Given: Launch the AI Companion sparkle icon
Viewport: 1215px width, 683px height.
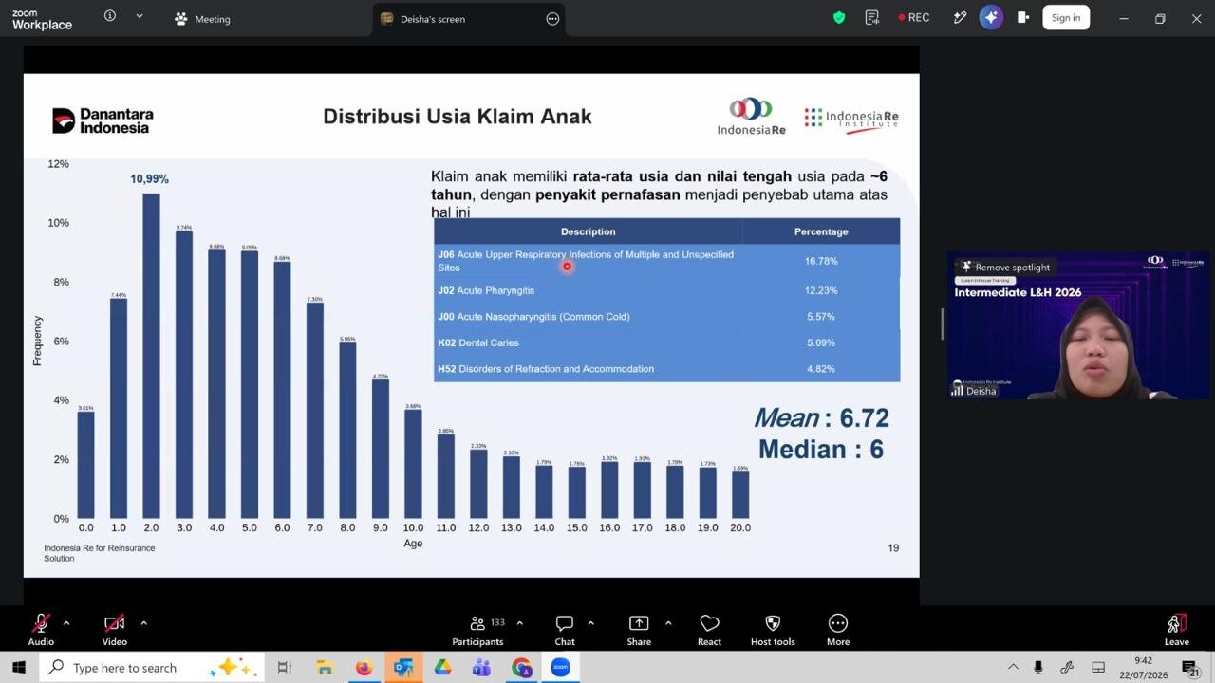Looking at the screenshot, I should [x=991, y=17].
